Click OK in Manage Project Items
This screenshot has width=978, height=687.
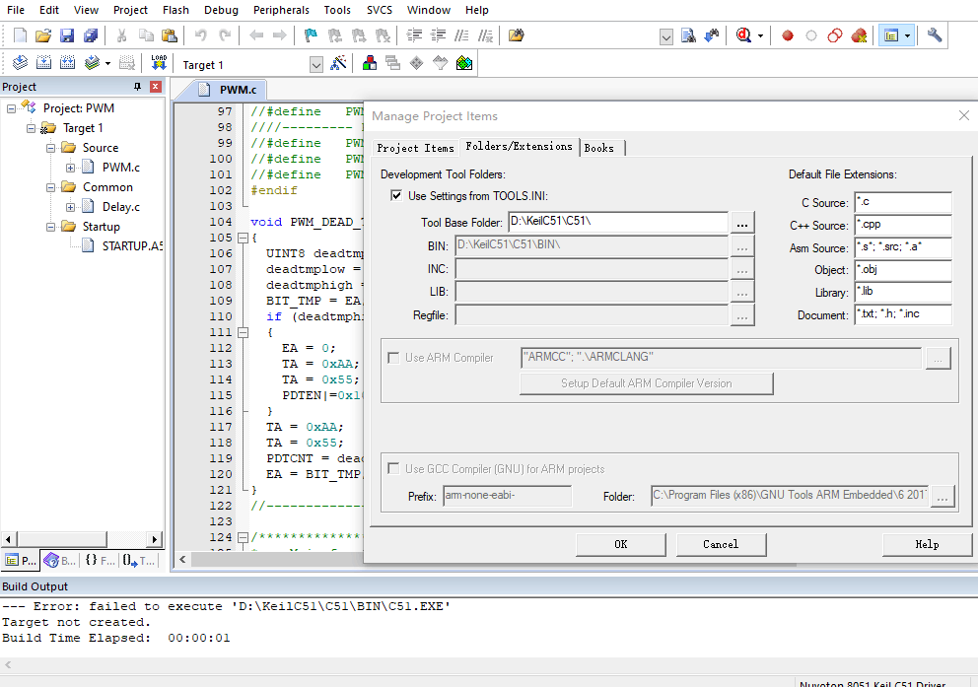click(x=620, y=544)
